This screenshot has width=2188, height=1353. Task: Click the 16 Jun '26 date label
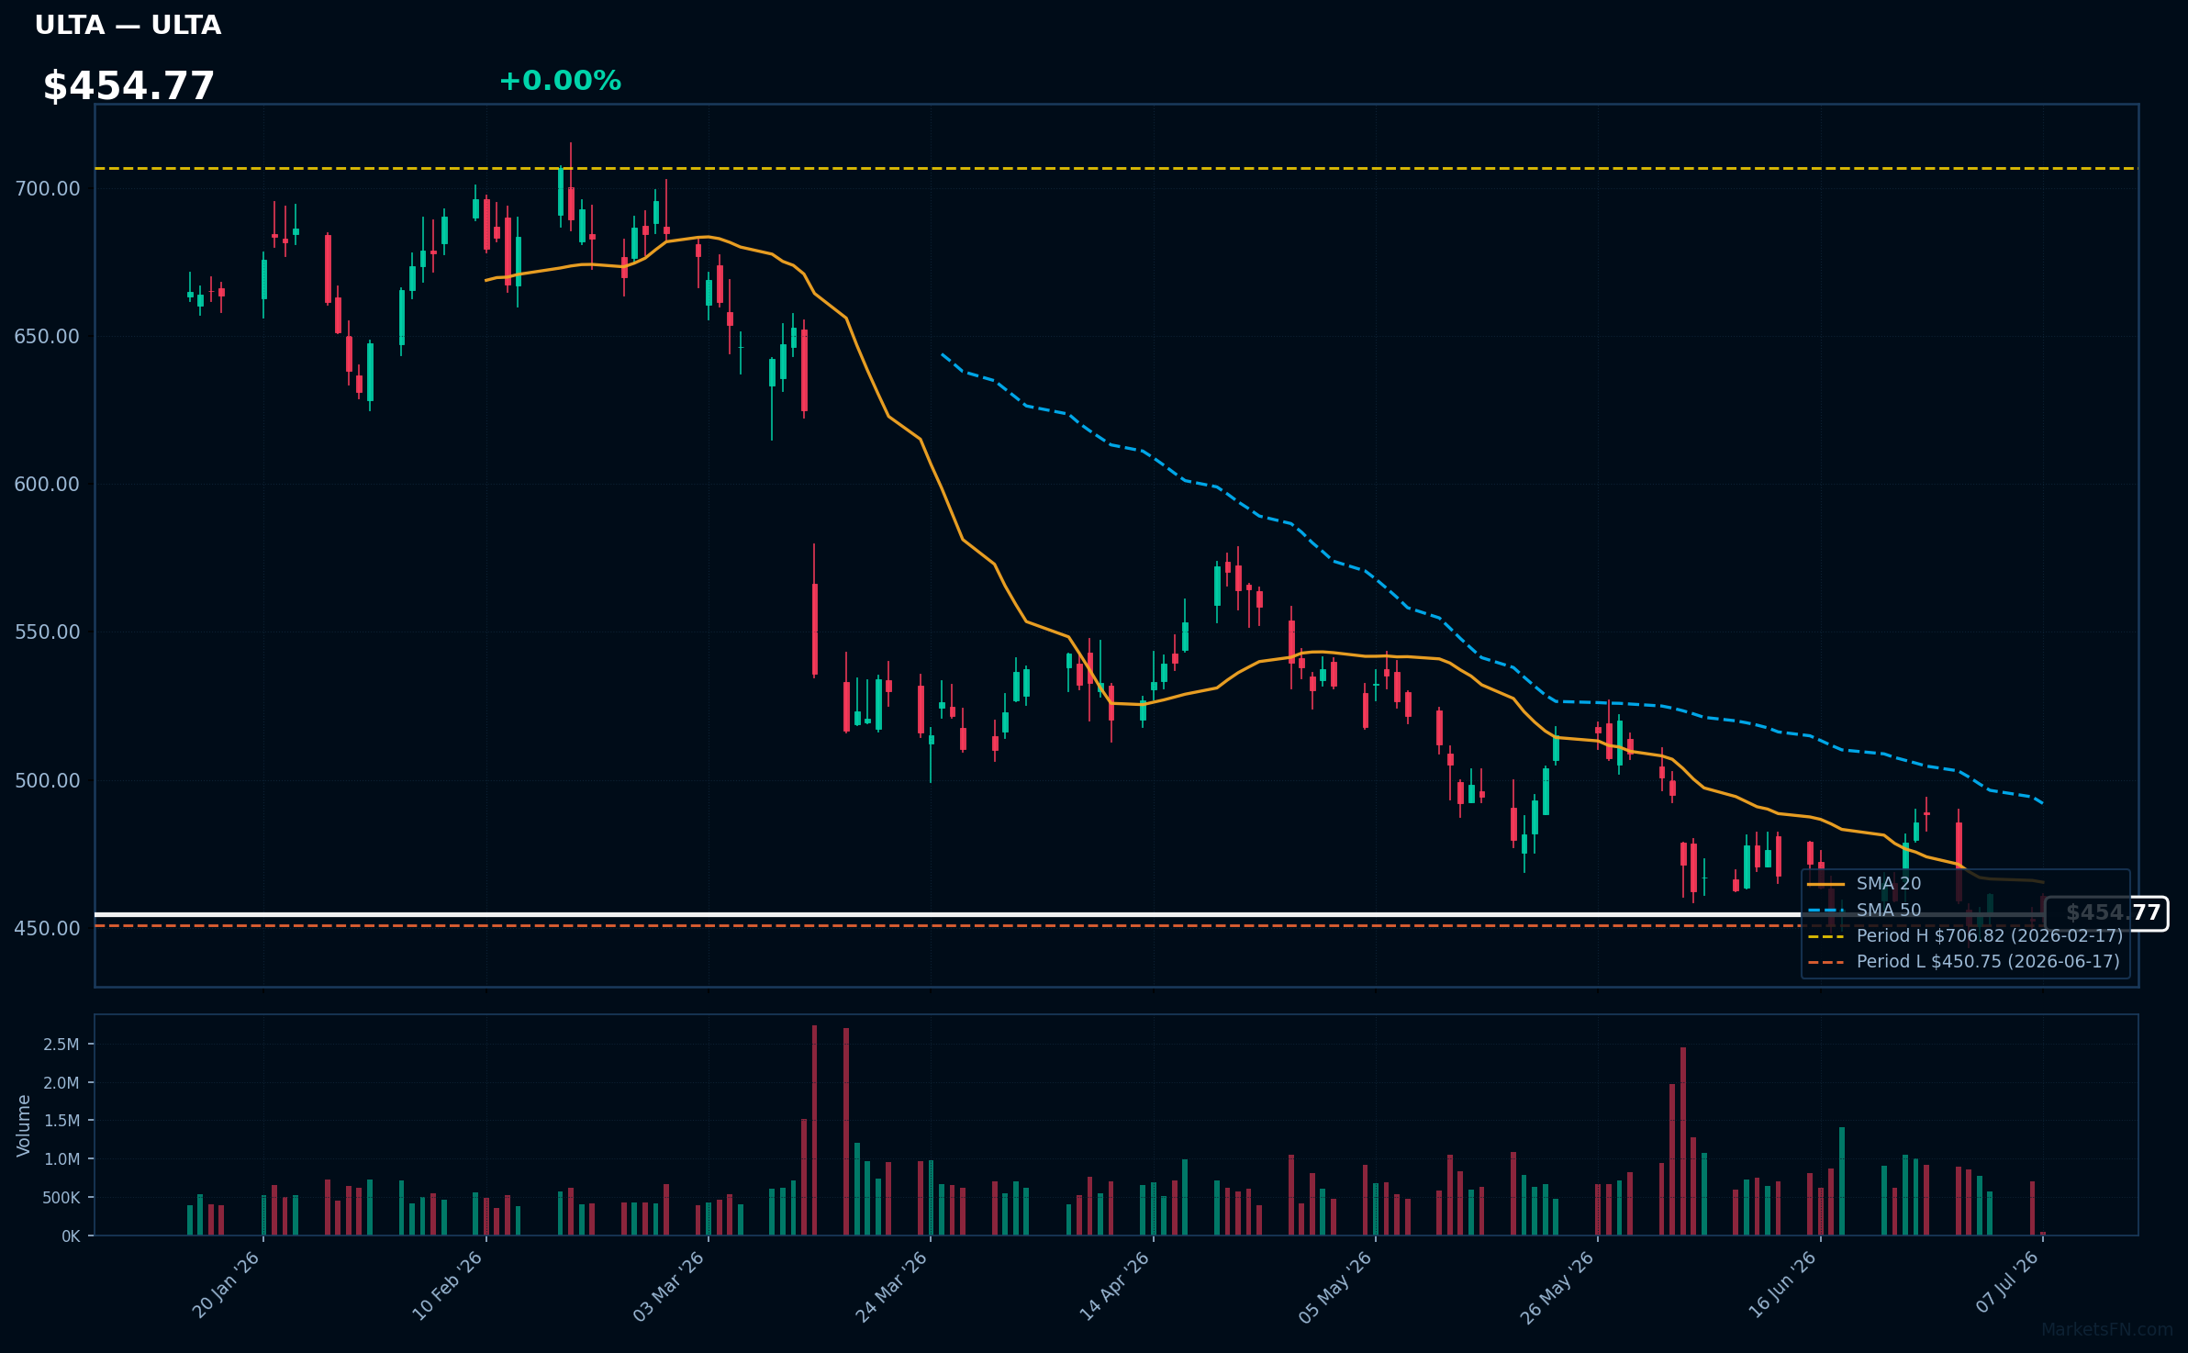(1782, 1285)
